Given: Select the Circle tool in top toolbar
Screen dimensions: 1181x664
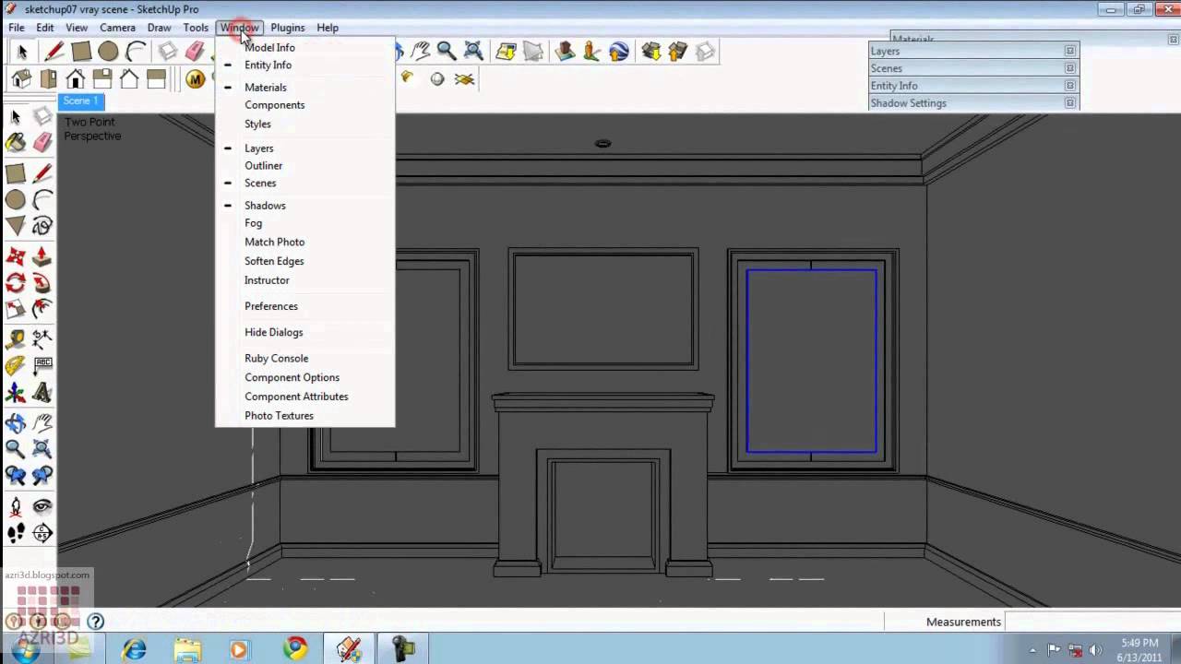Looking at the screenshot, I should click(x=108, y=52).
